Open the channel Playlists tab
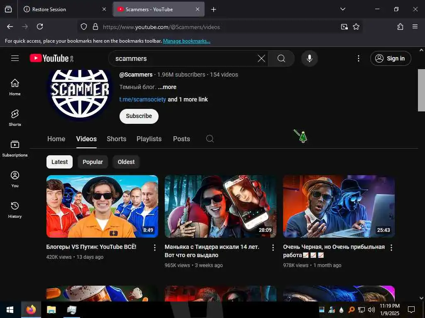The height and width of the screenshot is (318, 425). point(149,139)
